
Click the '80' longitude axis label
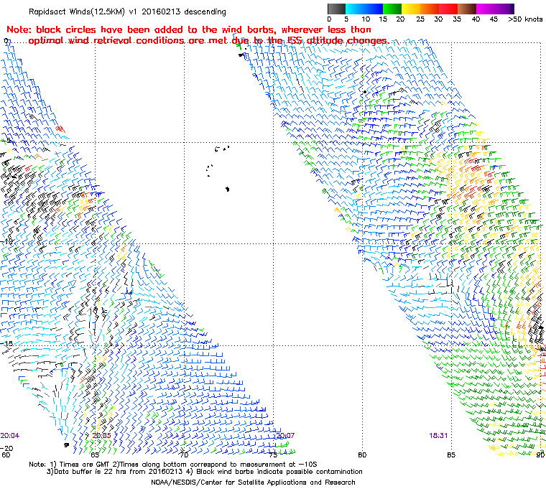tap(363, 455)
